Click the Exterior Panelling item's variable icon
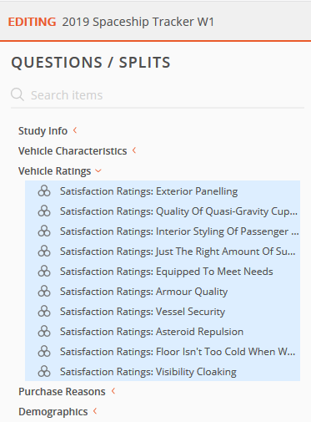311x422 pixels. pos(44,191)
